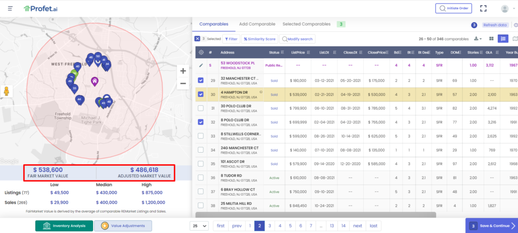518x233 pixels.
Task: Open the user profile avatar menu
Action: [x=504, y=9]
